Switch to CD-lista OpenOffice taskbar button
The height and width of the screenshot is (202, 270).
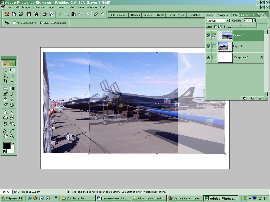click(x=149, y=198)
